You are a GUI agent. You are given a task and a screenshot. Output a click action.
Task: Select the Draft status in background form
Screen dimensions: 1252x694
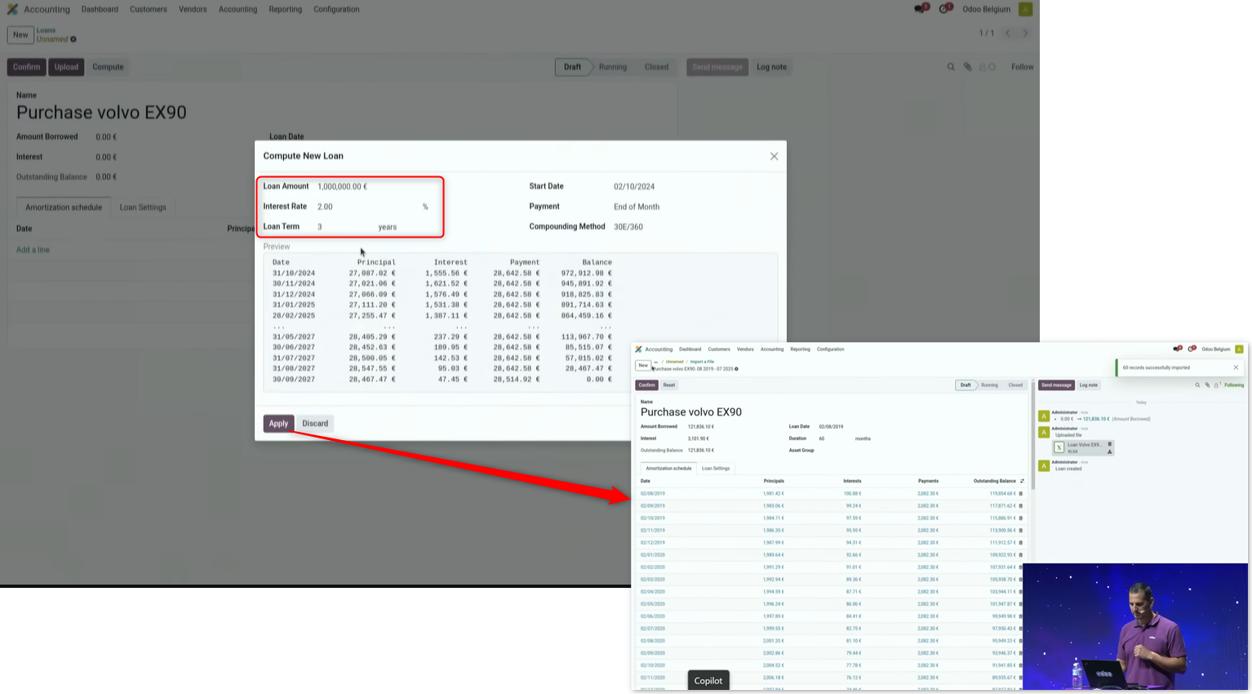[x=572, y=67]
